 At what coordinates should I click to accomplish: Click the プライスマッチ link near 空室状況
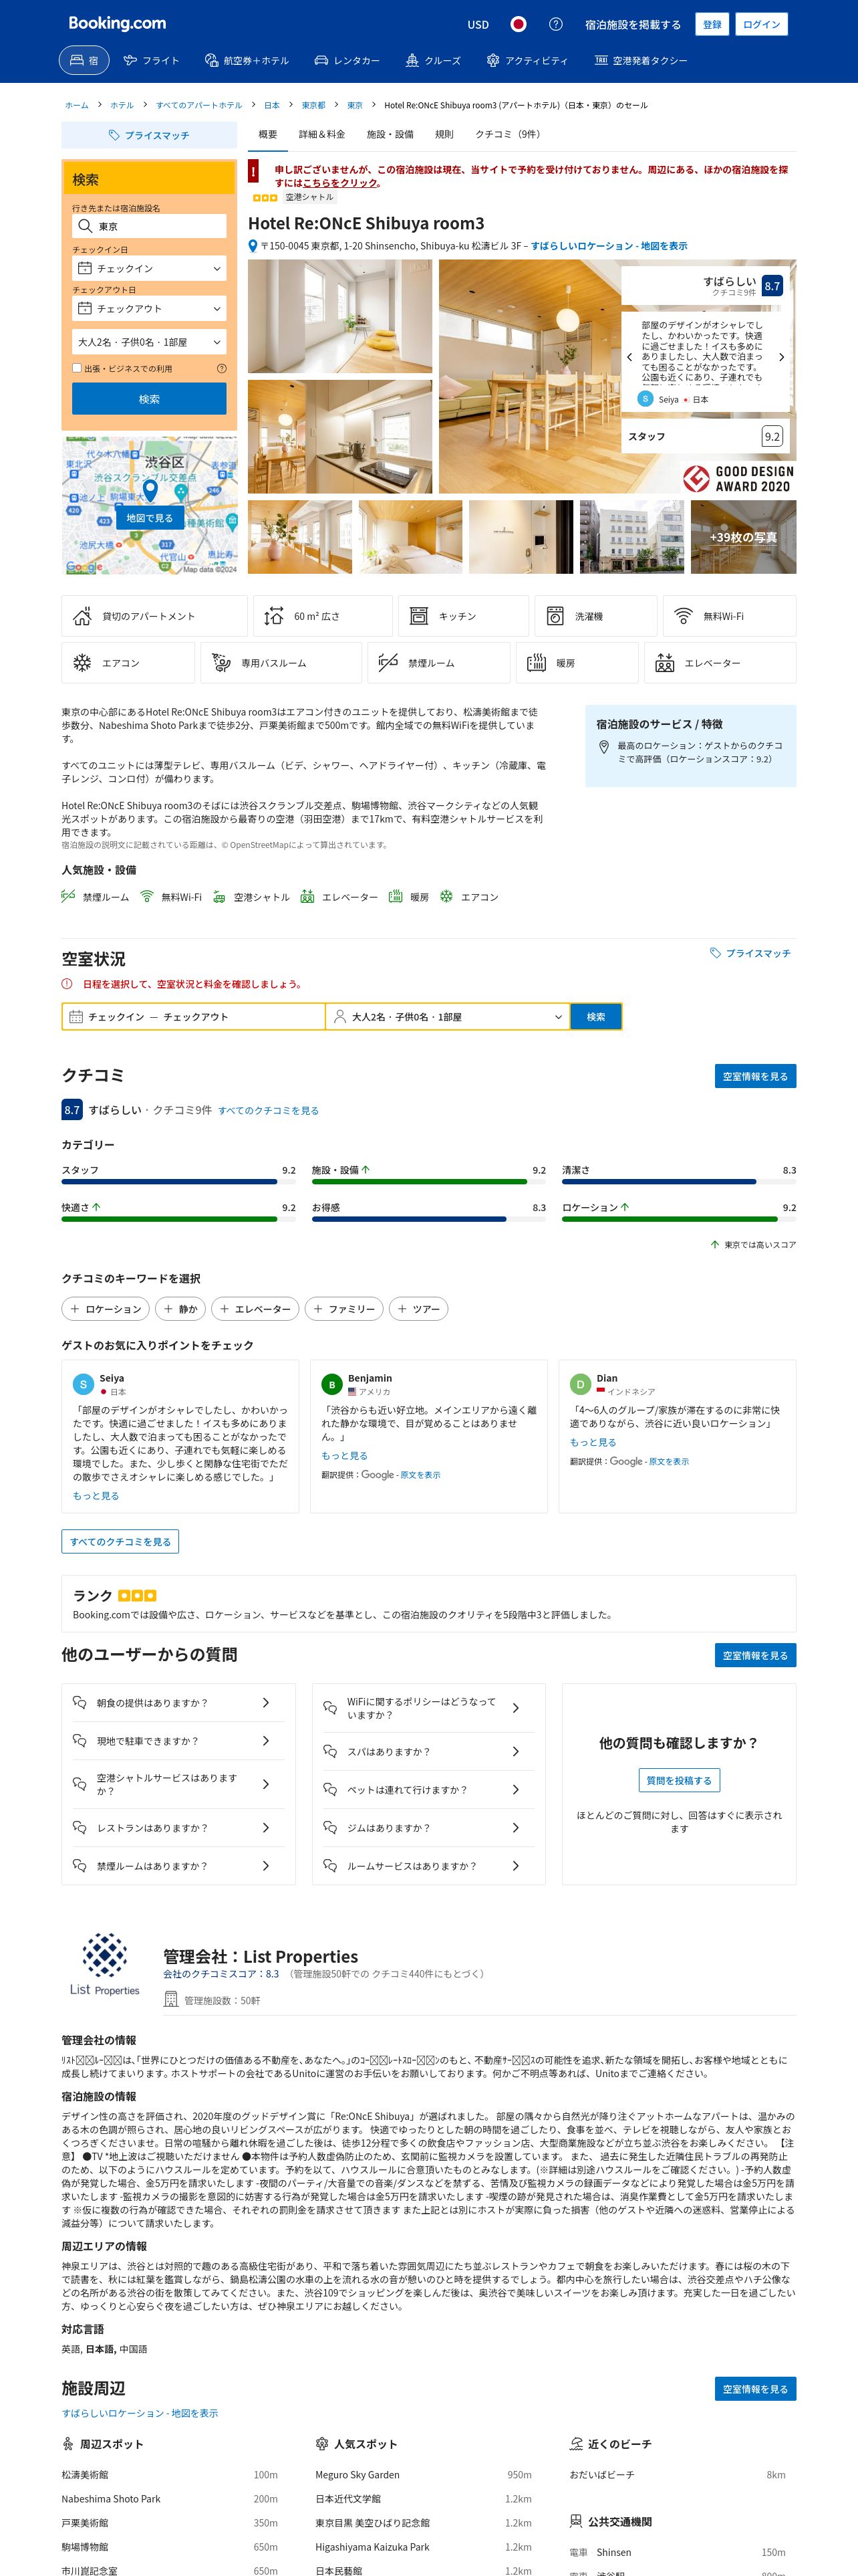[750, 953]
